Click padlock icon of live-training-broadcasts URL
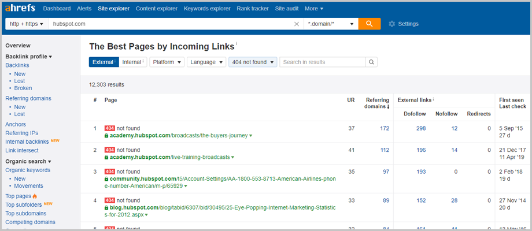 tap(106, 158)
